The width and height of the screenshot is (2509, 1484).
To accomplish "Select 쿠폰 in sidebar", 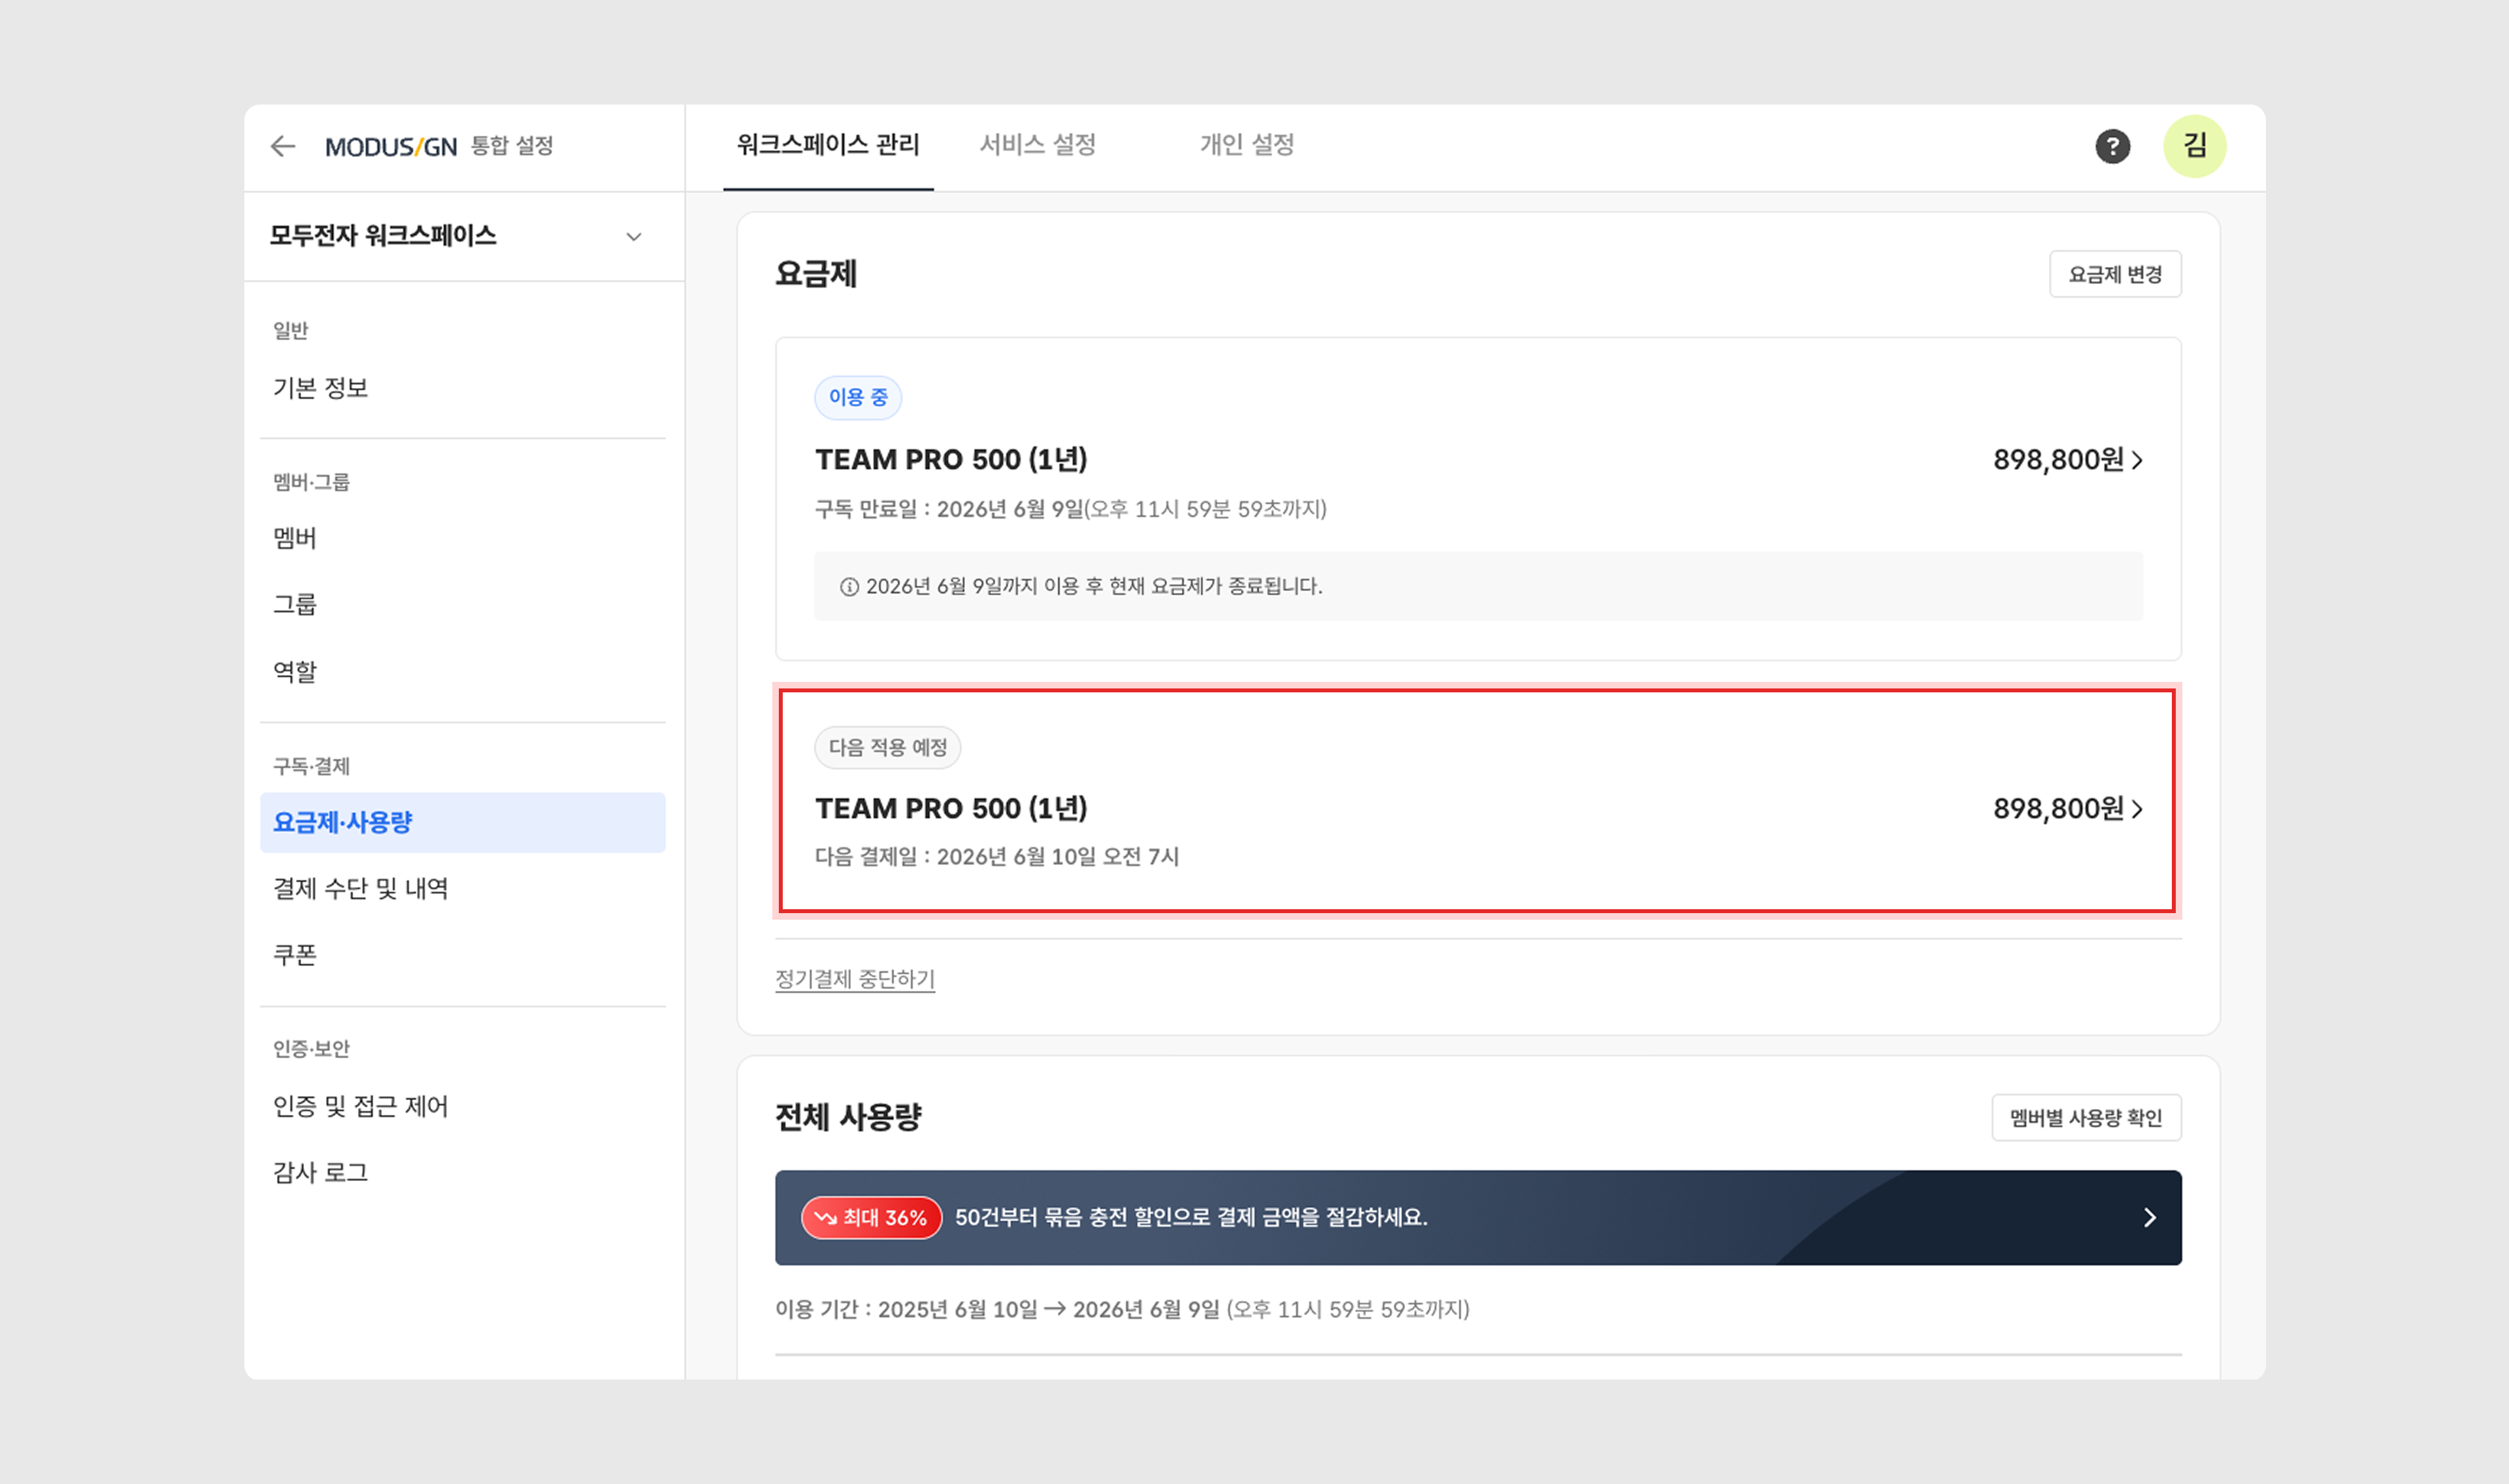I will 295,955.
